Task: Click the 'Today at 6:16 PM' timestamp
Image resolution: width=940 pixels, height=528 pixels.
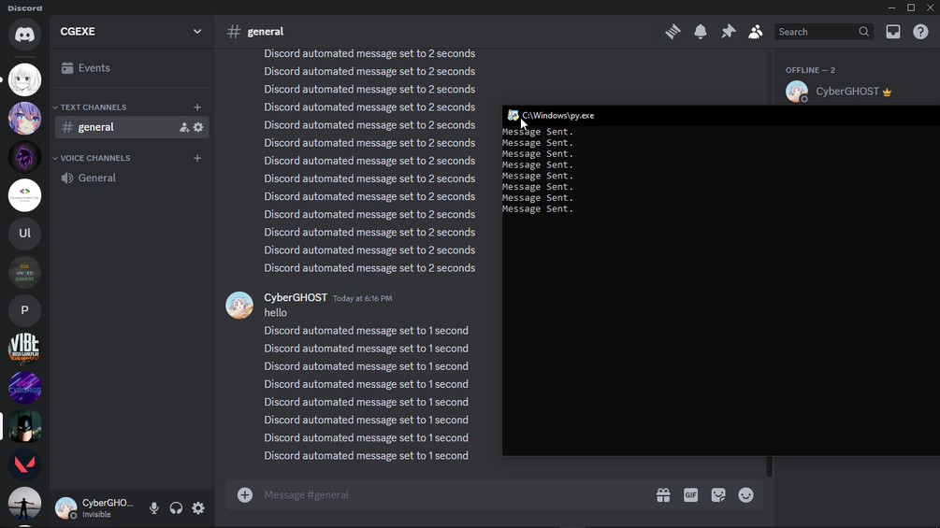Action: tap(362, 298)
